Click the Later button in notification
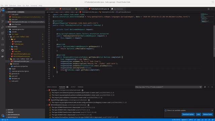This screenshot has width=215, height=121. click(198, 114)
